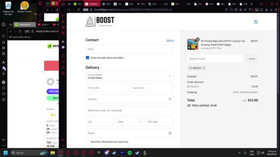280x157 pixels.
Task: Open the Windows Start menu
Action: point(6,153)
